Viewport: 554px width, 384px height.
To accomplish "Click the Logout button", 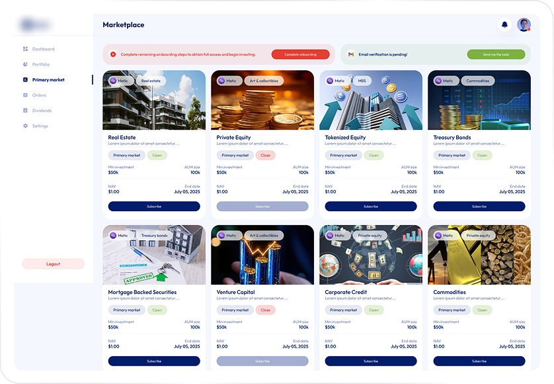I will (53, 264).
